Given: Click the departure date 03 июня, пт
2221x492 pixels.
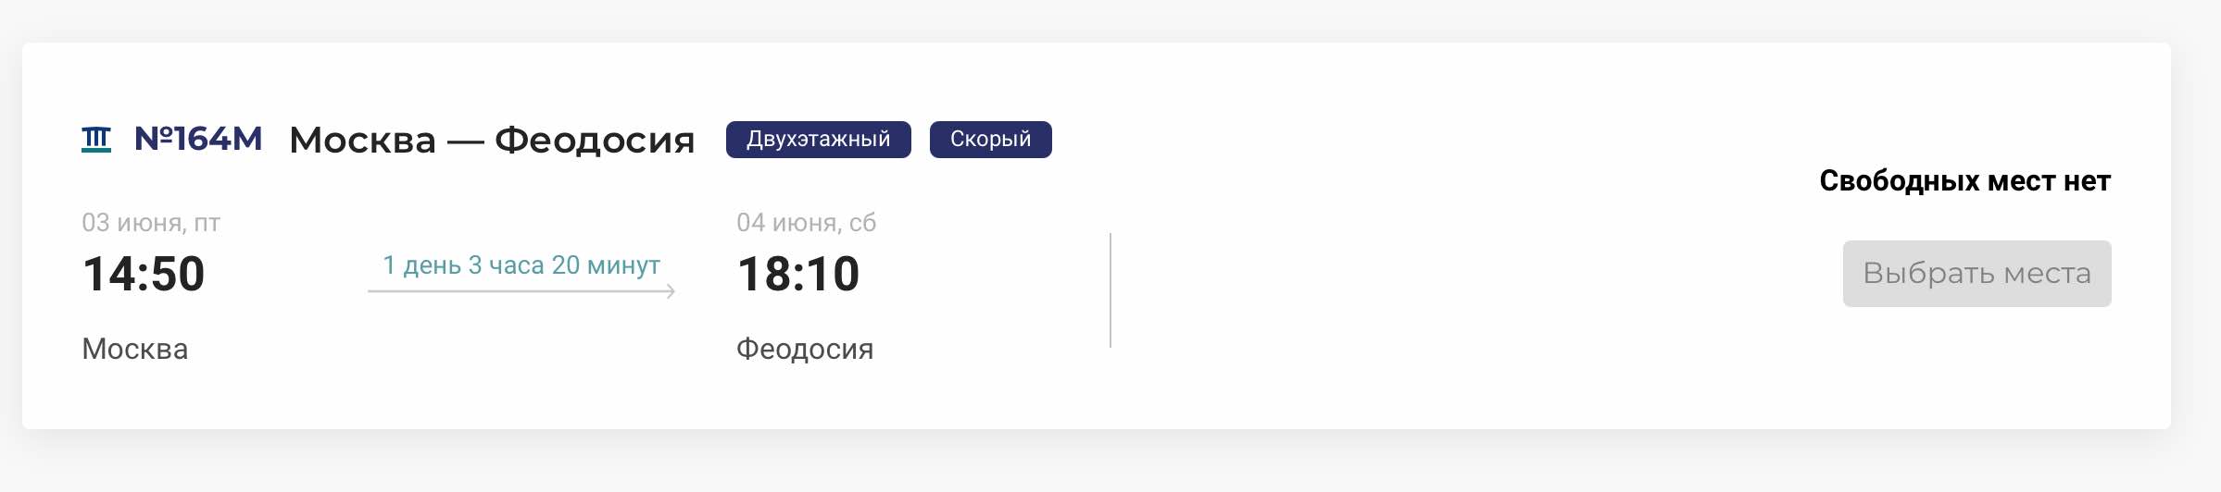Looking at the screenshot, I should (151, 223).
